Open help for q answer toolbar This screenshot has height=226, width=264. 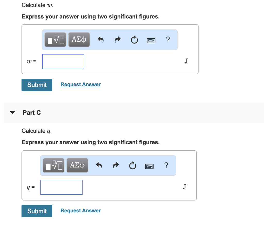click(x=166, y=165)
